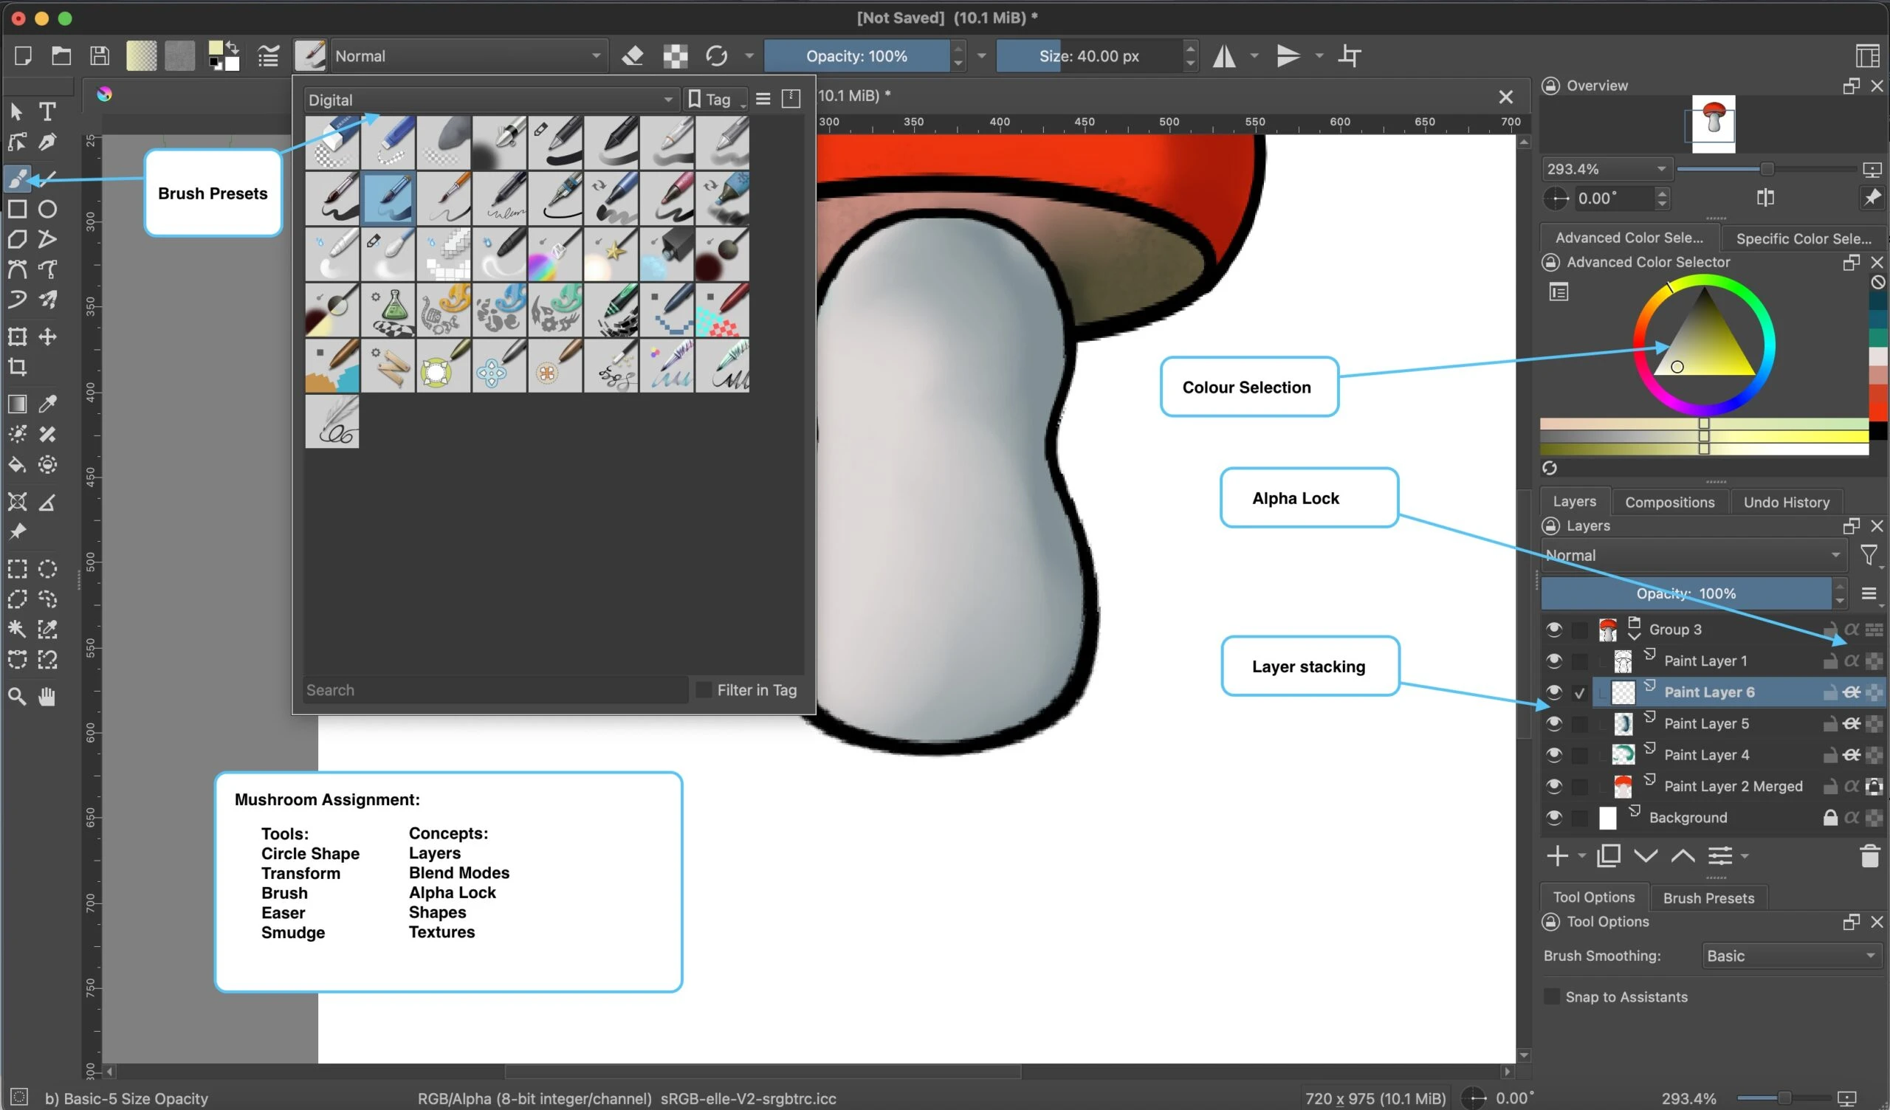Delete layer using trash icon

[1870, 856]
